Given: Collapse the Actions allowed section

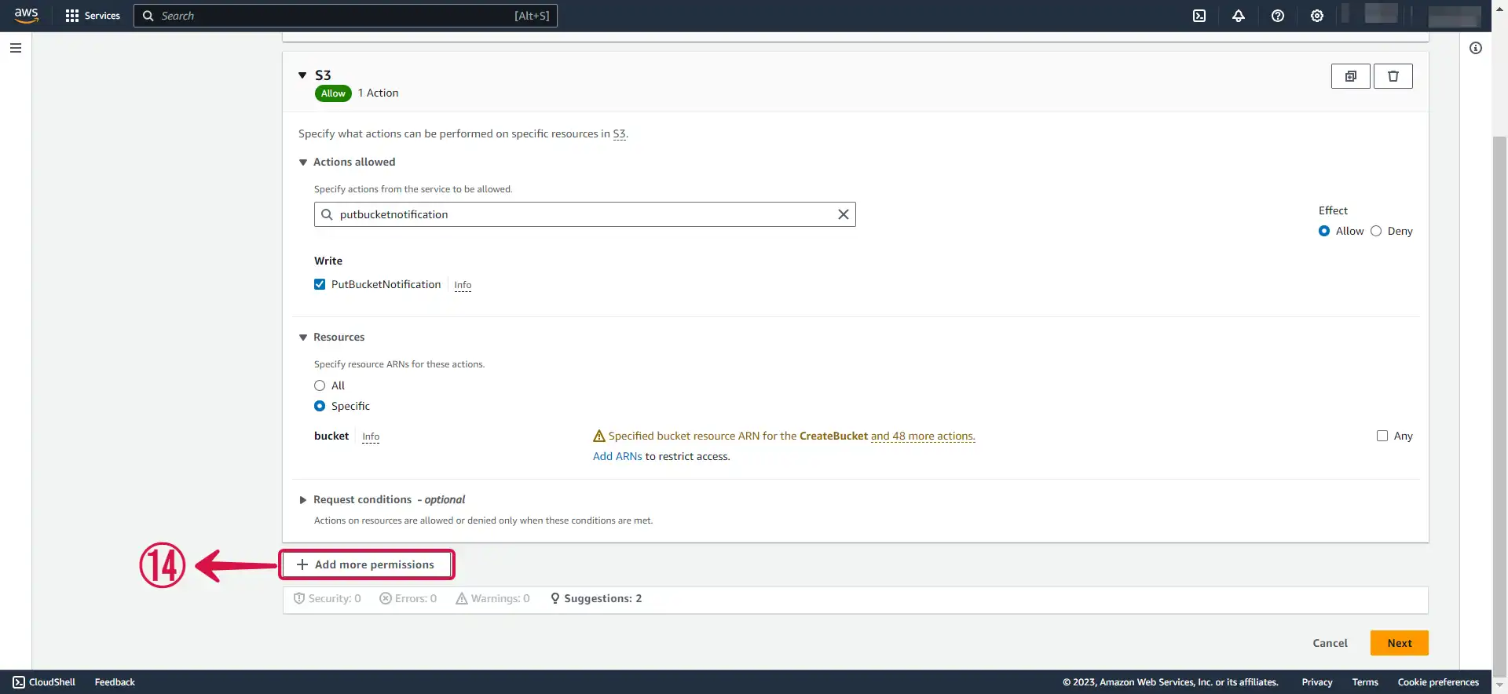Looking at the screenshot, I should [x=303, y=163].
